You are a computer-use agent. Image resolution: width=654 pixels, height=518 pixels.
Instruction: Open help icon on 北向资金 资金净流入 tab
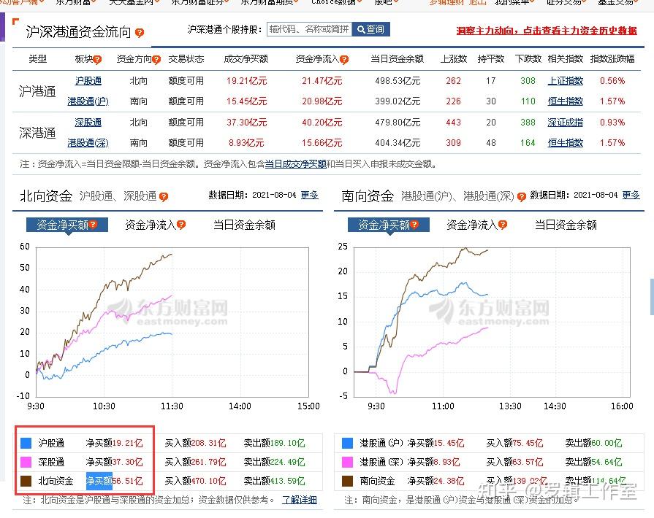[181, 225]
